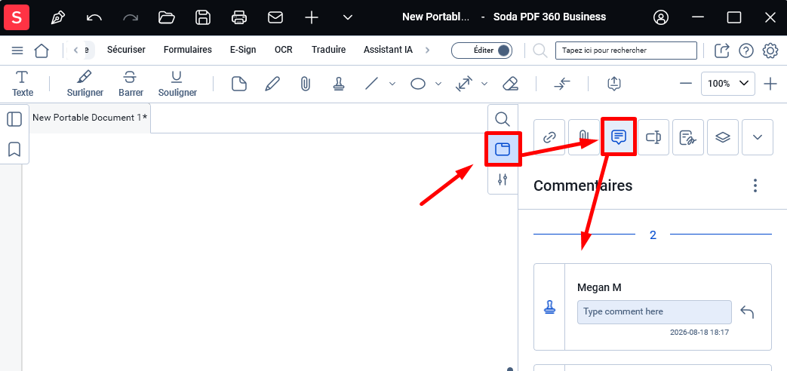Select the Surligner highlight tool
The height and width of the screenshot is (371, 787).
click(x=85, y=83)
